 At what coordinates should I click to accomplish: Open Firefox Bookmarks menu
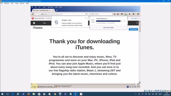[50, 7]
